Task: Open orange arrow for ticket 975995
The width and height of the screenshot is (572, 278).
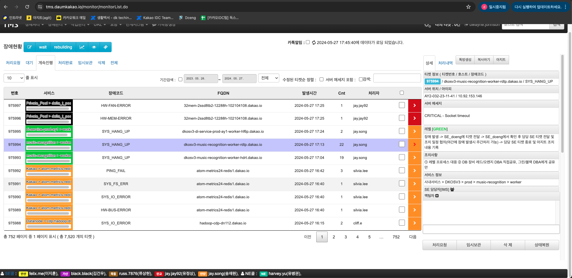Action: pyautogui.click(x=414, y=132)
